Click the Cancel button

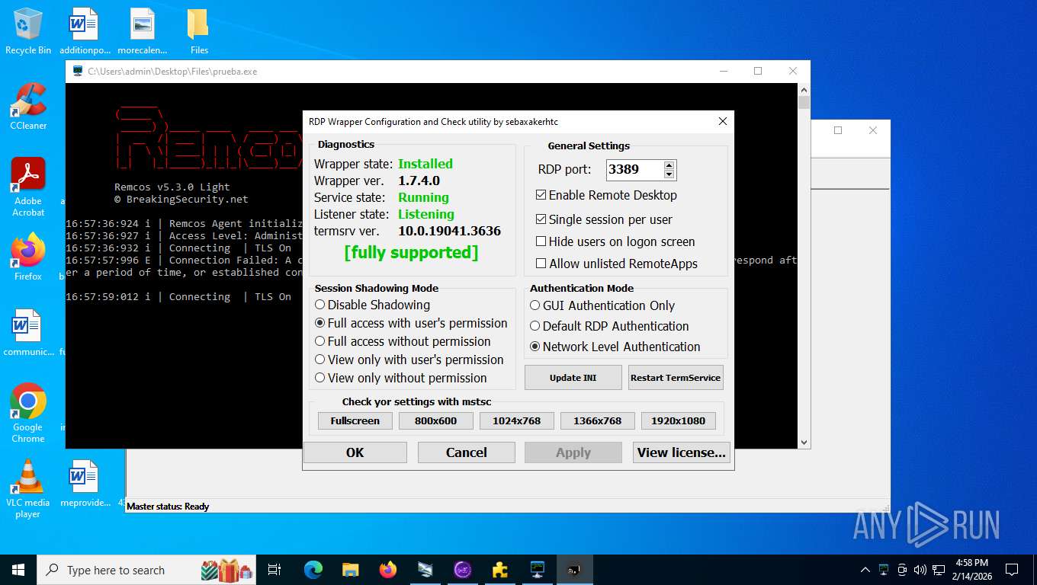point(467,452)
